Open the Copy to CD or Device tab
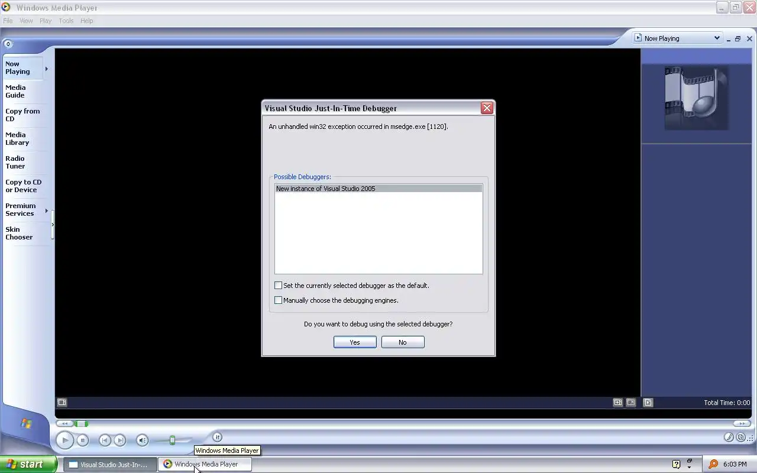The width and height of the screenshot is (757, 473). [22, 186]
